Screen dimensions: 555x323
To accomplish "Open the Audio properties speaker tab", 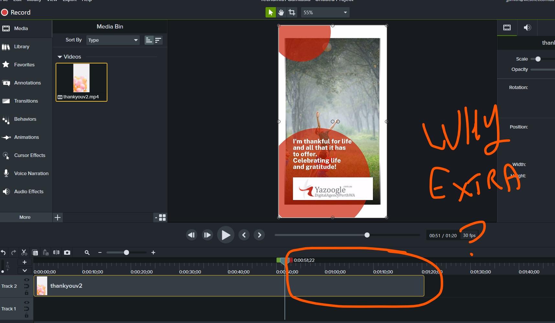I will pyautogui.click(x=527, y=28).
